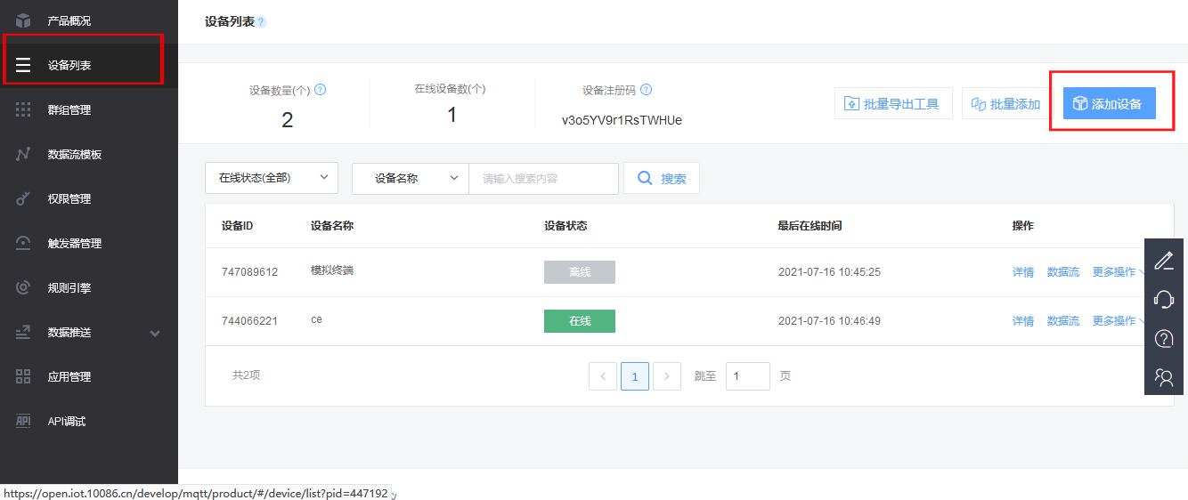Open 规则引擎 menu item
Screen dimensions: 1188x500
[x=89, y=287]
